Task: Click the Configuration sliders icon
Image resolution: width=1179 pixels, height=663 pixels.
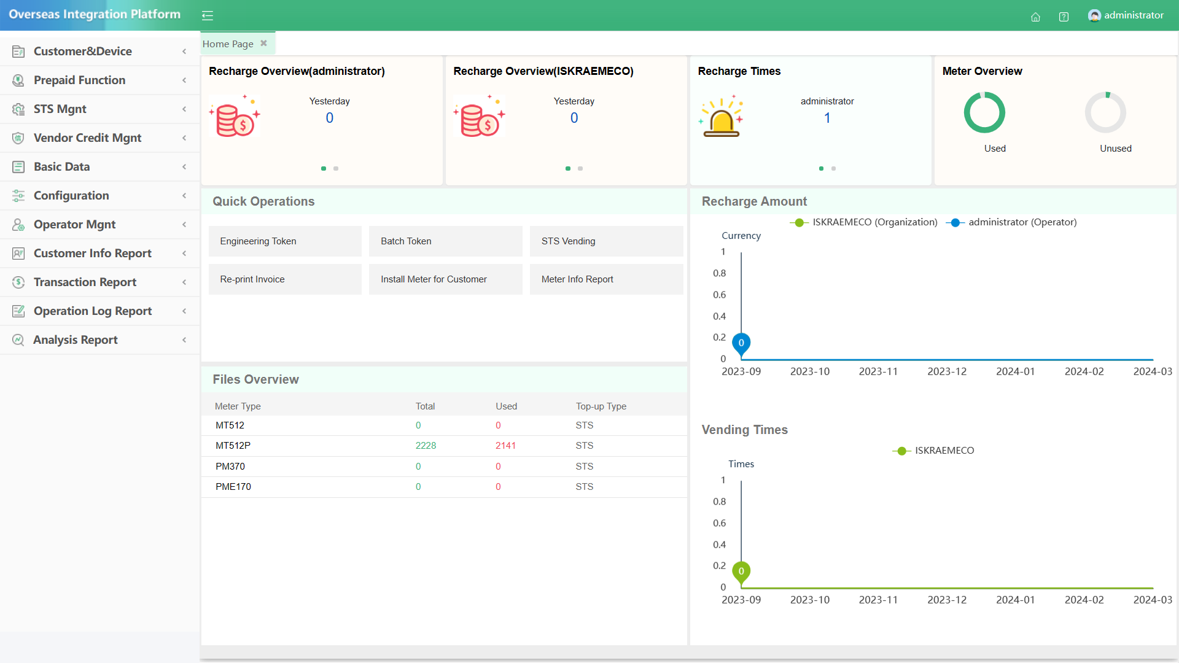Action: (18, 196)
